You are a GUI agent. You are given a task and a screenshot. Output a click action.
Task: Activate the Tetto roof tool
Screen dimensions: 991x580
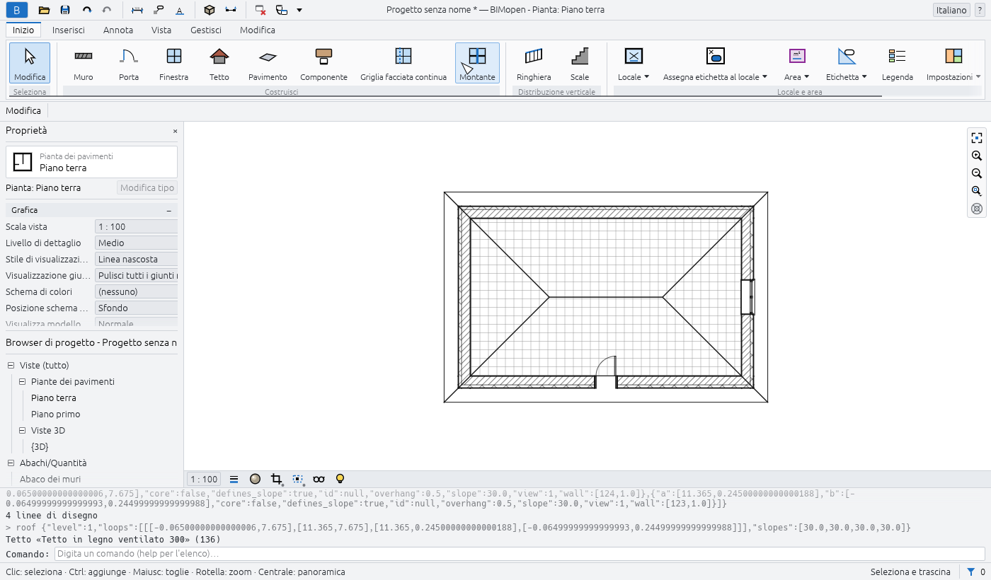(219, 64)
